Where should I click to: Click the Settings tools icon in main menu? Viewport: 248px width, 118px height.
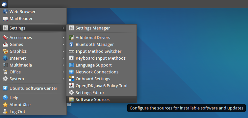tap(5, 28)
